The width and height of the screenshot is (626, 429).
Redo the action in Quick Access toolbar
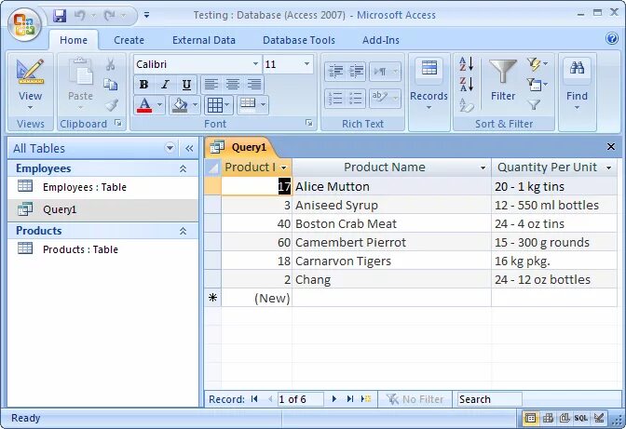point(110,16)
